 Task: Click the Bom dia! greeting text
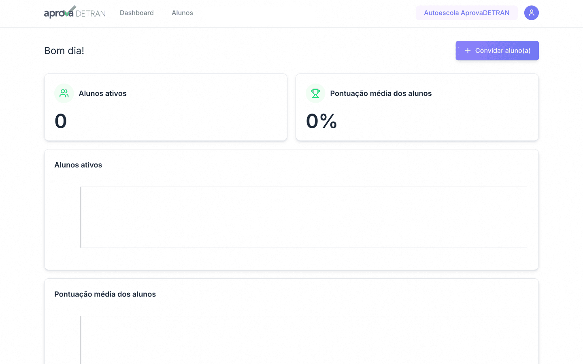point(64,51)
